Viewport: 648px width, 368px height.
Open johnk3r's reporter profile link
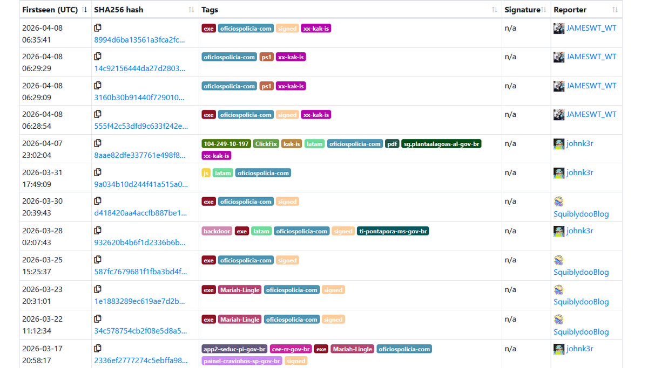[x=578, y=172]
